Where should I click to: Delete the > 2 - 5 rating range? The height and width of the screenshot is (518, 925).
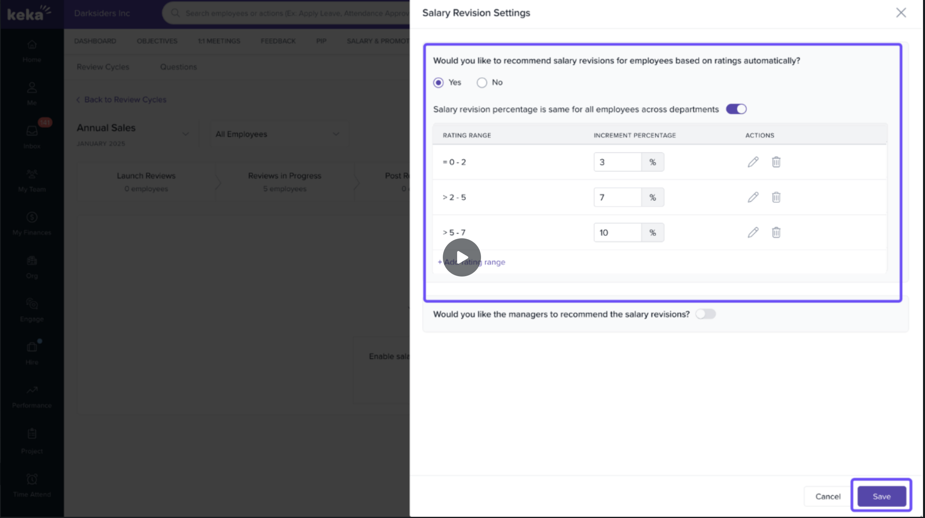click(776, 197)
